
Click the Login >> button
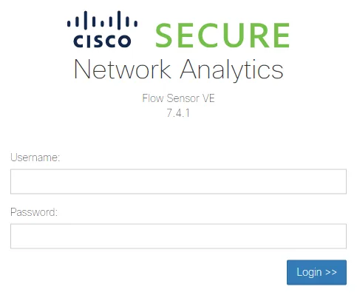(316, 272)
